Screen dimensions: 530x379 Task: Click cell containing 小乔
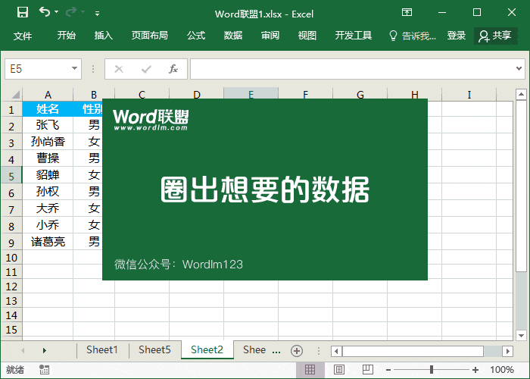(48, 224)
